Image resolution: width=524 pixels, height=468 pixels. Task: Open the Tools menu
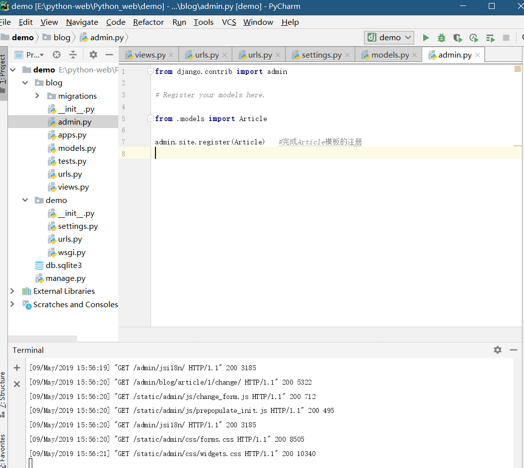(x=204, y=22)
